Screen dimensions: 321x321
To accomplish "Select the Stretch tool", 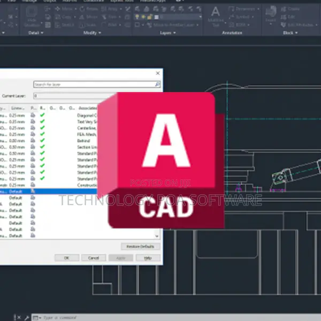I will click(x=65, y=25).
